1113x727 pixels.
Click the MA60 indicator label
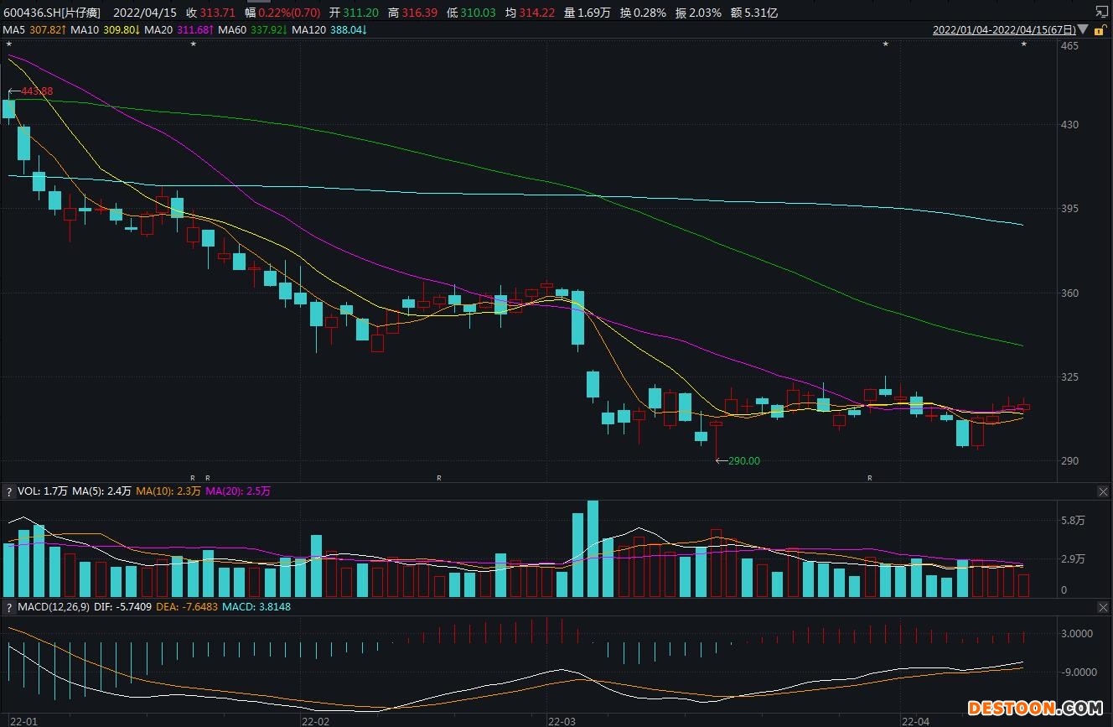[x=251, y=29]
